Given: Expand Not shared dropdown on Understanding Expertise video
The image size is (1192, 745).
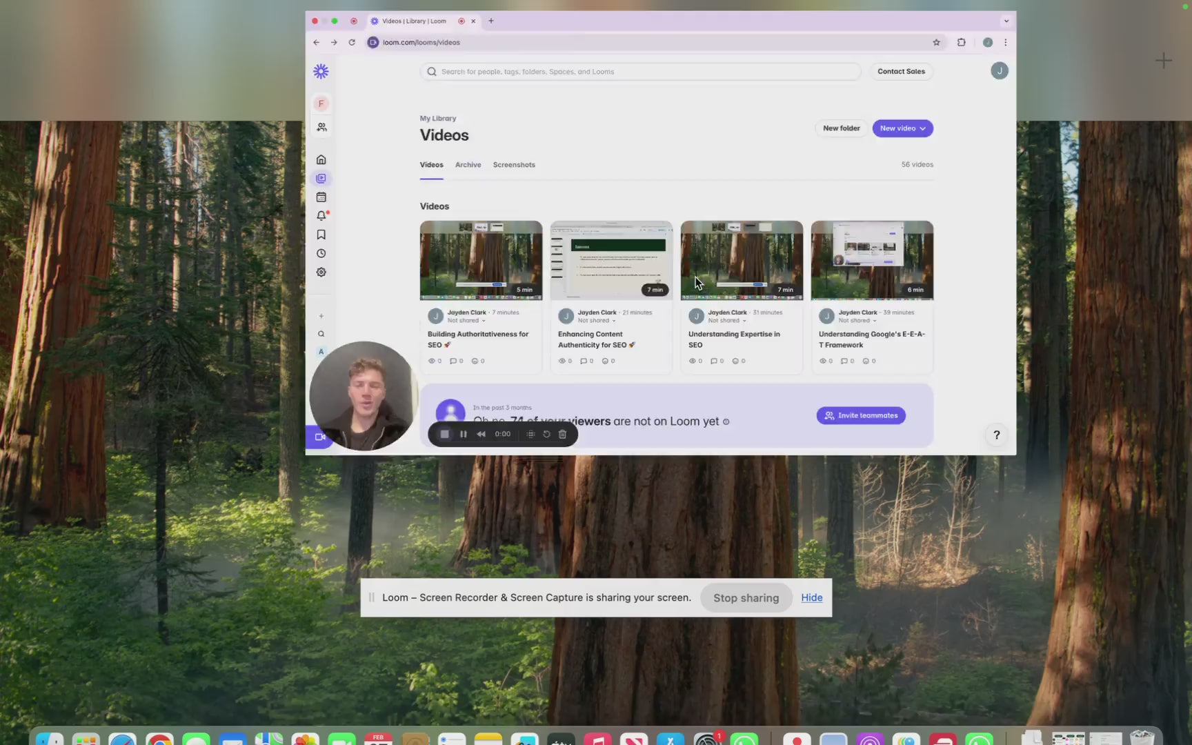Looking at the screenshot, I should pos(727,321).
